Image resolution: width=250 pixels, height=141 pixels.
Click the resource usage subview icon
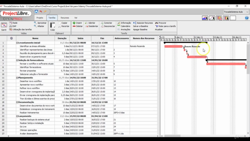[226, 18]
